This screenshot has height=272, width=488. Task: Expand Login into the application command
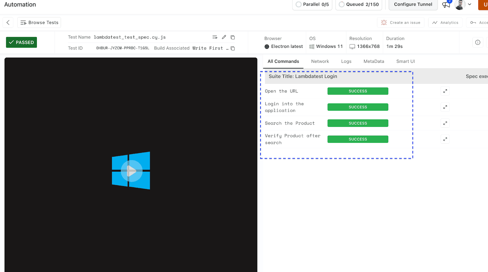tap(445, 107)
